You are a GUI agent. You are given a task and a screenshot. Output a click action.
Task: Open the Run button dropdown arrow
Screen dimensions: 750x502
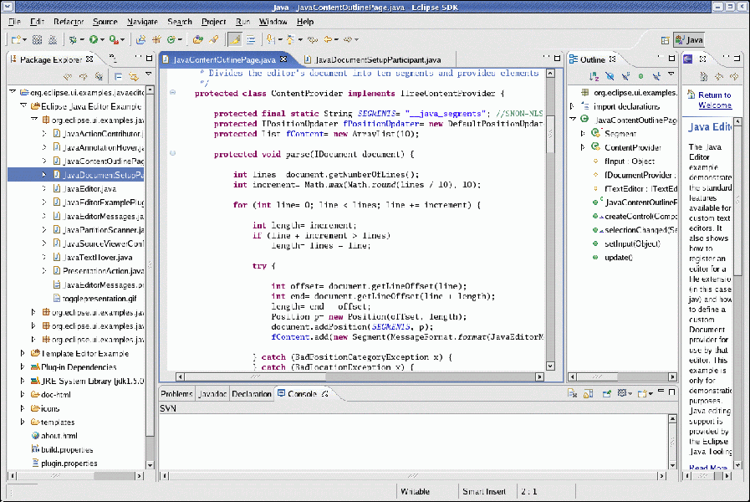click(x=102, y=39)
